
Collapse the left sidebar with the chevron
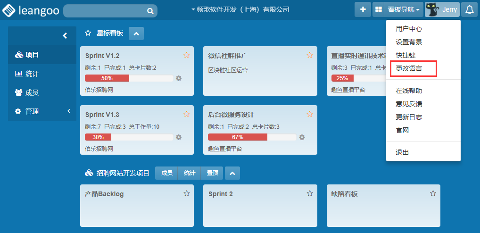65,35
